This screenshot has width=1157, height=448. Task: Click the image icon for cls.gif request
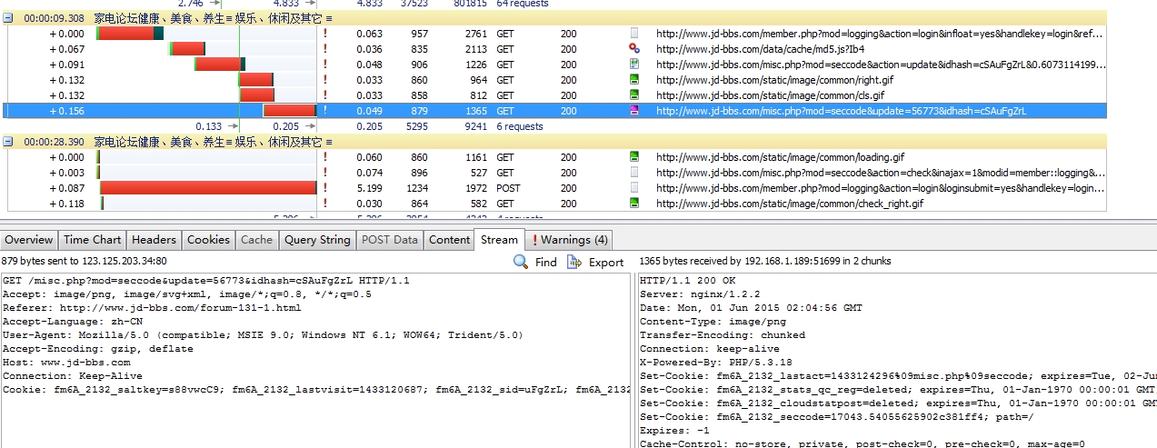(634, 95)
